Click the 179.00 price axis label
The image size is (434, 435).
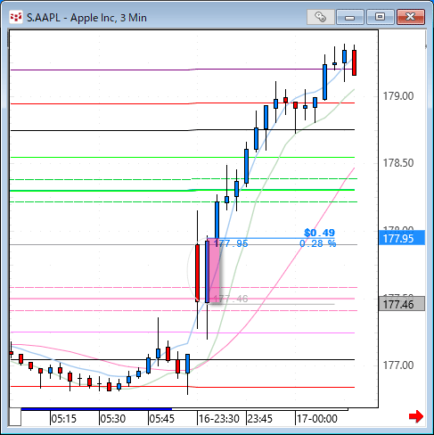point(398,96)
